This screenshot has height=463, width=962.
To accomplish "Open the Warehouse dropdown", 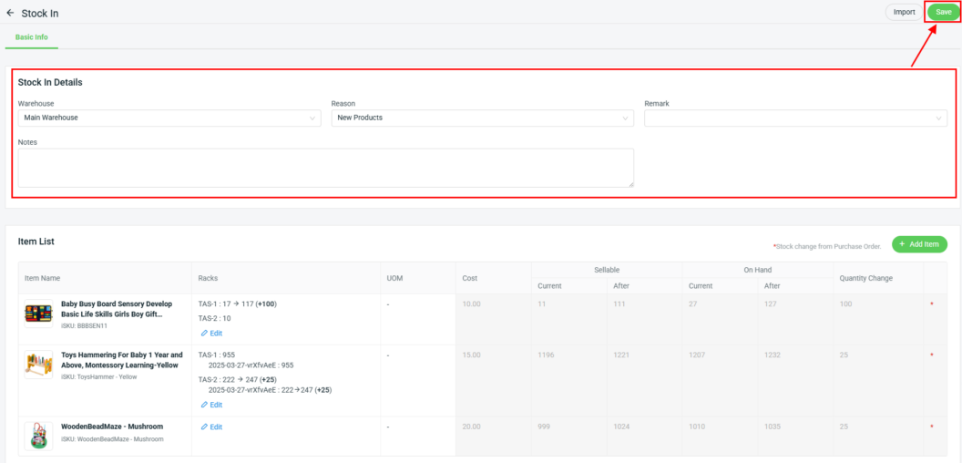I will pos(169,118).
